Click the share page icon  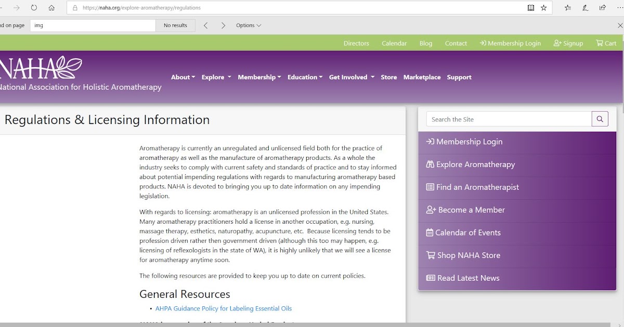click(x=603, y=8)
